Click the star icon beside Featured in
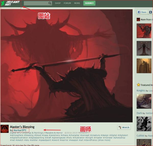The image size is (153, 146). 138,85
